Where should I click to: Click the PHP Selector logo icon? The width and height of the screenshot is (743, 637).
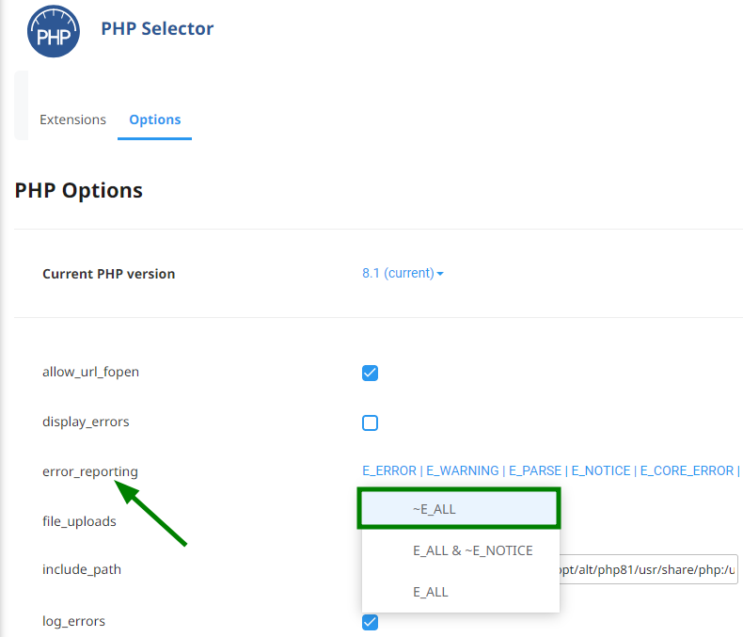(x=53, y=31)
